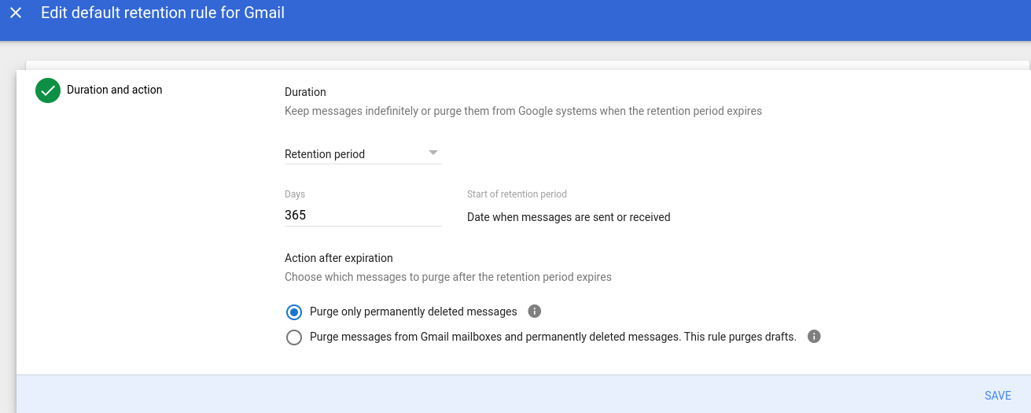Image resolution: width=1031 pixels, height=413 pixels.
Task: Select Purge only permanently deleted messages radio button
Action: (294, 312)
